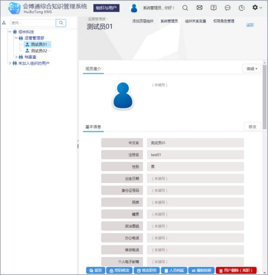The width and height of the screenshot is (268, 275).
Task: Expand the 档案室 tree node
Action: point(16,57)
